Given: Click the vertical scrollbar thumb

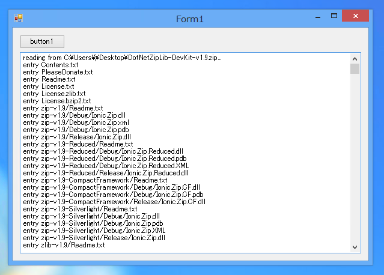Looking at the screenshot, I should pyautogui.click(x=355, y=68).
